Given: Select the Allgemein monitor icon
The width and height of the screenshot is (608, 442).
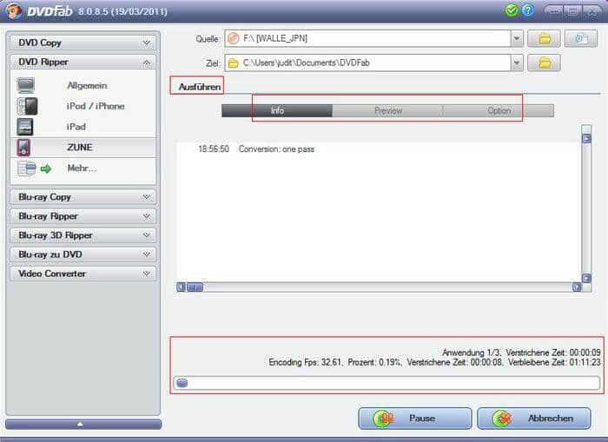Looking at the screenshot, I should (26, 86).
